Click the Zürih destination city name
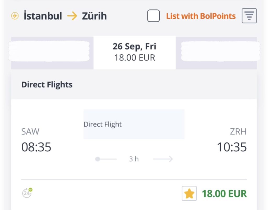This screenshot has height=210, width=268. tap(94, 16)
